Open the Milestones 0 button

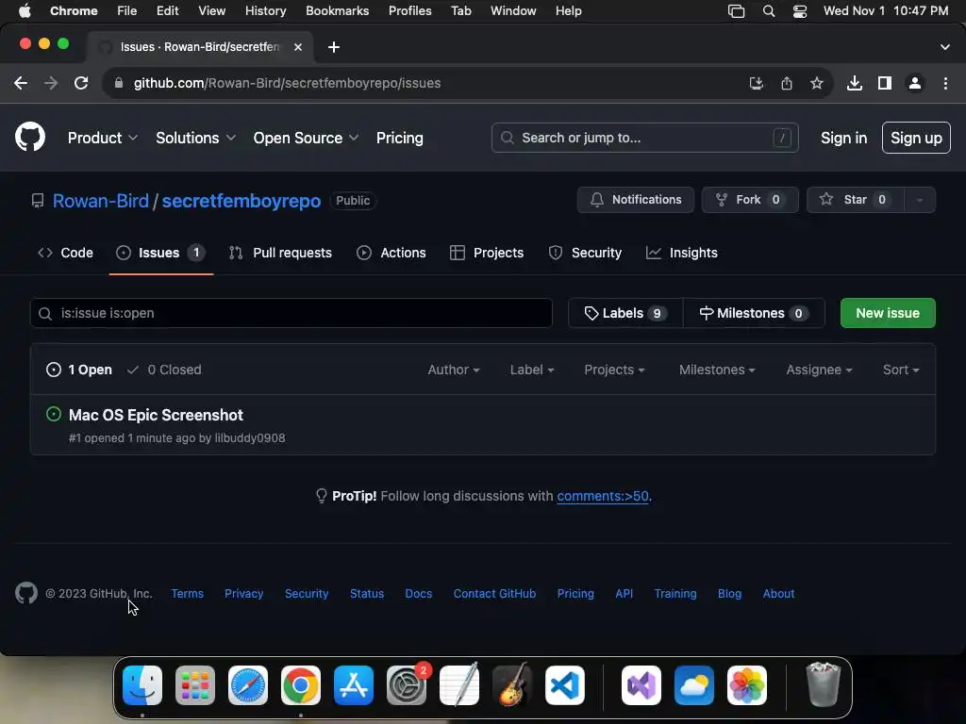[754, 313]
